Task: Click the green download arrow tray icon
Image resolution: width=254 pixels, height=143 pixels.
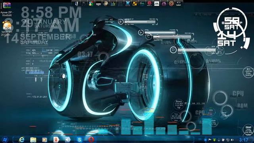Action: coord(214,140)
